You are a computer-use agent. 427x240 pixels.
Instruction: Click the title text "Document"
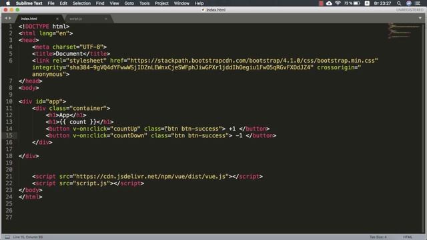pos(69,53)
